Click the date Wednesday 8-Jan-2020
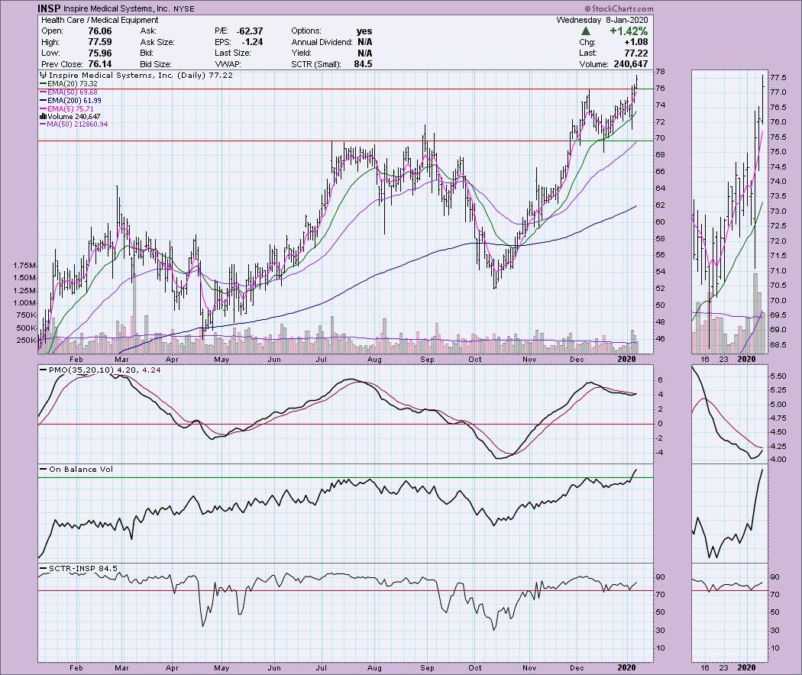Screen dimensions: 802x675 click(x=602, y=20)
